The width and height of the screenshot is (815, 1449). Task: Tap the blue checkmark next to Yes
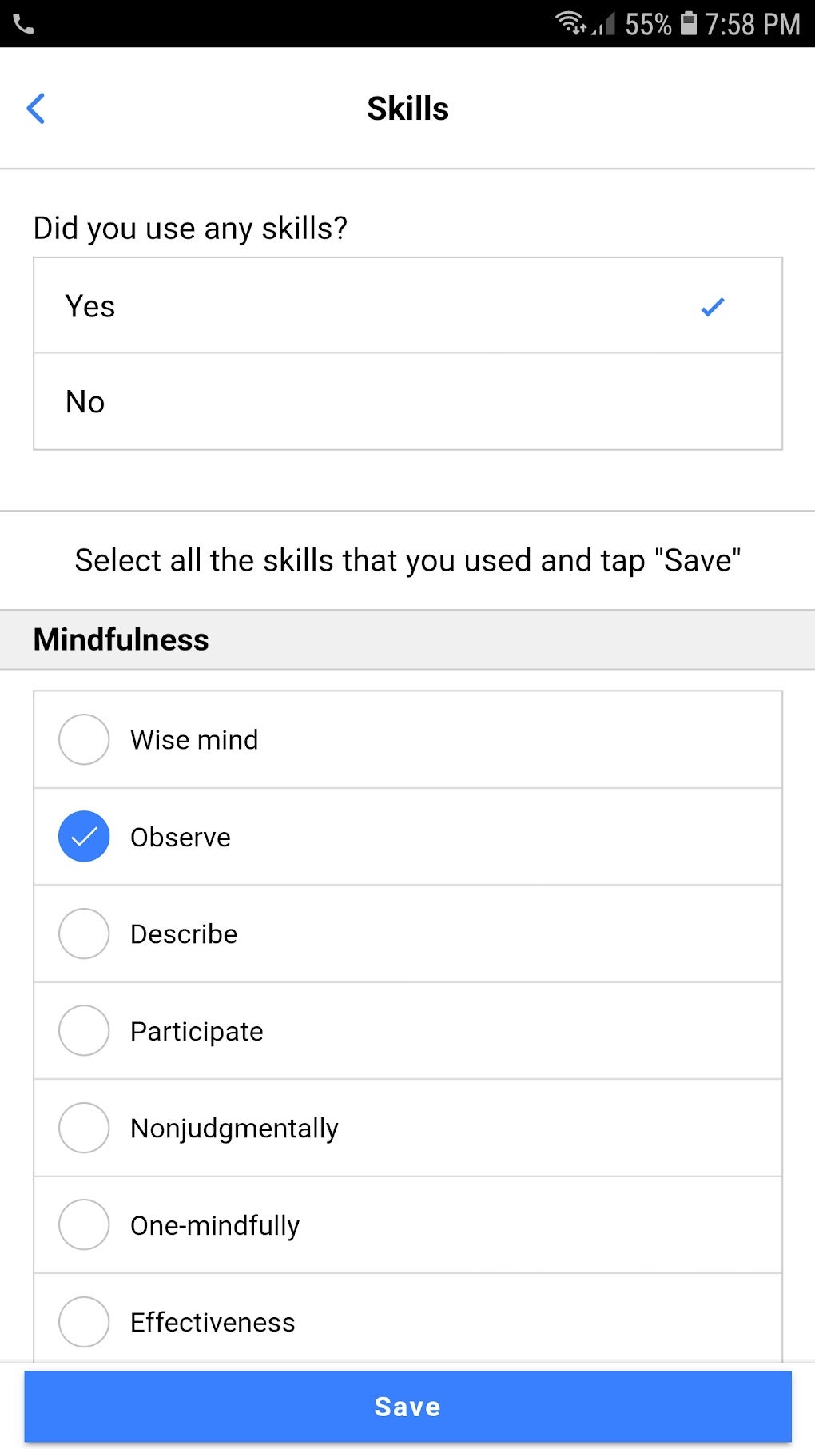coord(712,305)
